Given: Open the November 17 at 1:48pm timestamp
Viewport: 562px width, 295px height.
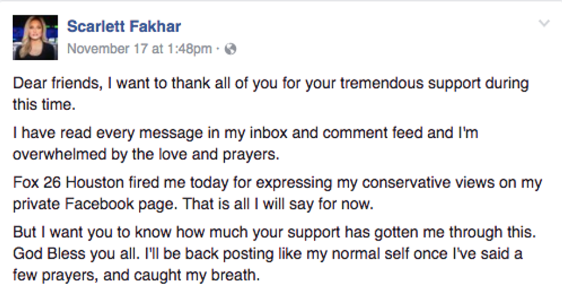Looking at the screenshot, I should (139, 49).
